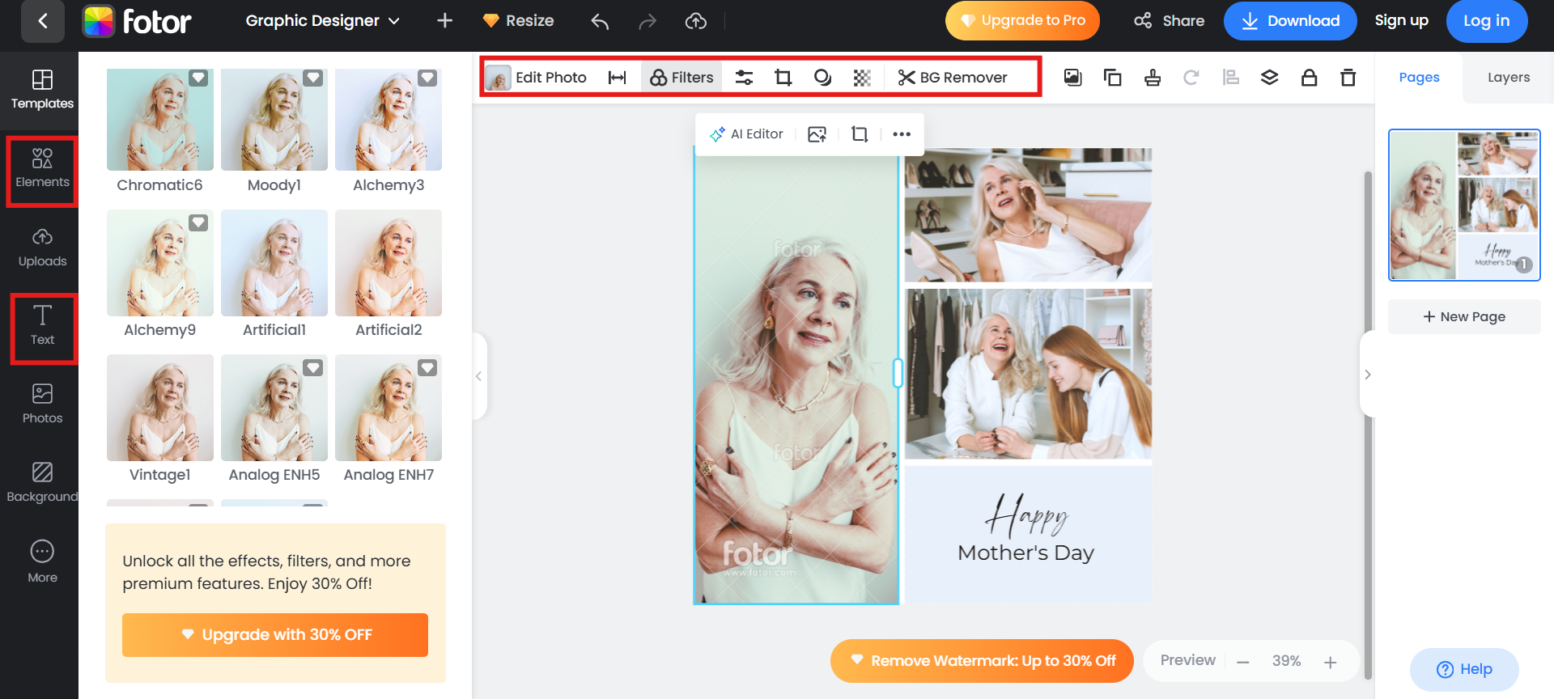Screen dimensions: 1554x699
Task: Click Upgrade to Pro button
Action: (x=1022, y=21)
